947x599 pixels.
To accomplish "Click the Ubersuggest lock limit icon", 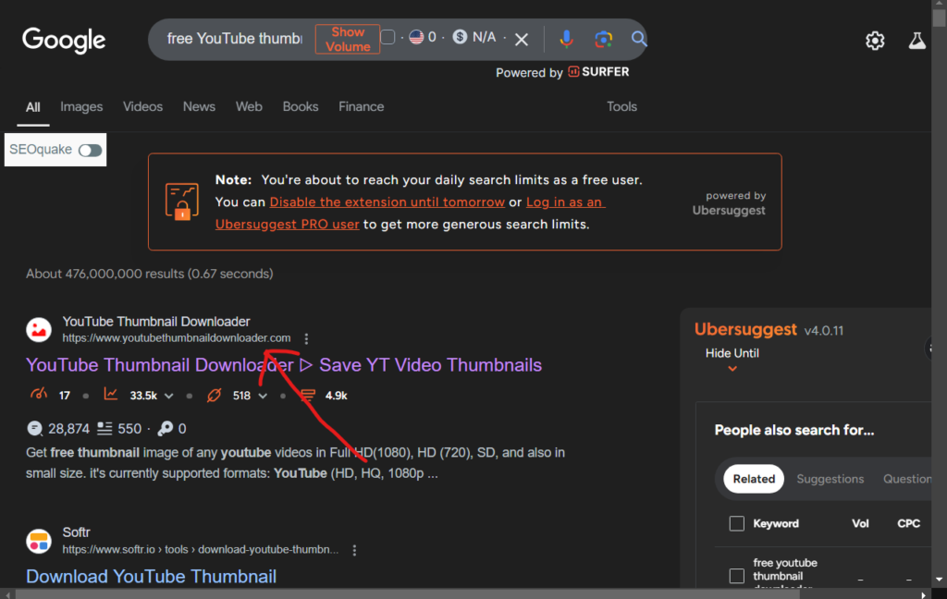I will point(182,202).
